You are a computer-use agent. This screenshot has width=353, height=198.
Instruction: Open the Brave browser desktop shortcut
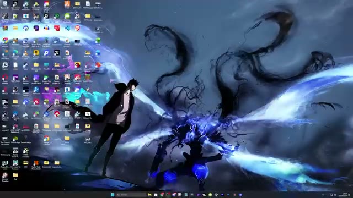[x=77, y=28]
